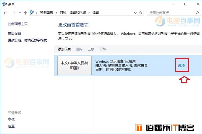Click the breadcrumb chevron after 时钟、语言和区域

coord(89,13)
